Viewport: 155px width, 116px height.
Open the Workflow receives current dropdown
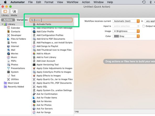(126, 21)
